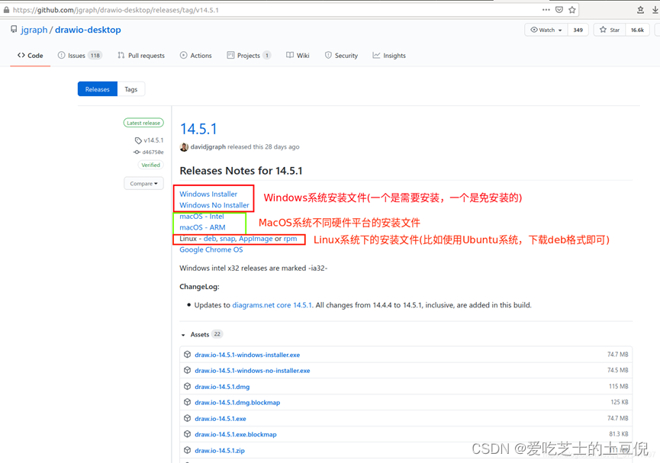
Task: Click package icon beside exe.blockmap asset
Action: pyautogui.click(x=187, y=434)
